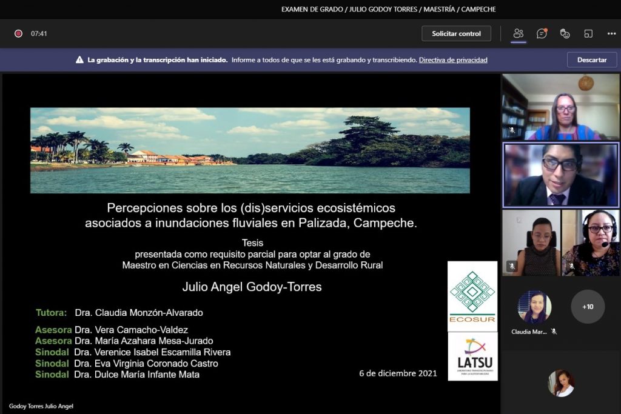Viewport: 621px width, 414px height.
Task: Click the thesis title starting with Percepciones
Action: [251, 215]
